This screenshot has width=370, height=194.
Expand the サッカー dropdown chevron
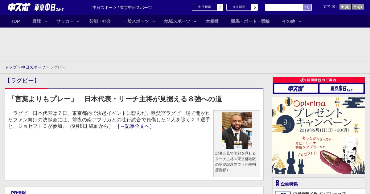(x=78, y=21)
